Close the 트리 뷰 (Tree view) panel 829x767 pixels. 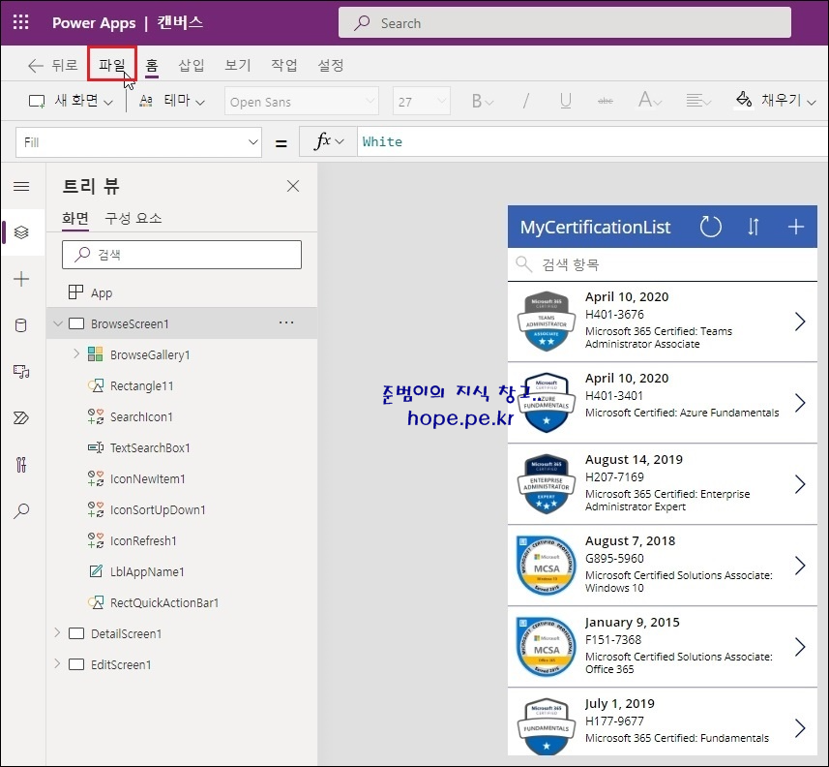click(293, 186)
